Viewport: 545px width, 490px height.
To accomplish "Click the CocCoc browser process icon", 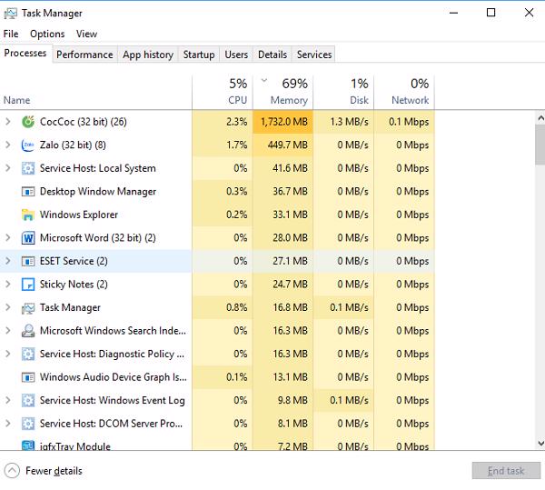I will [28, 122].
